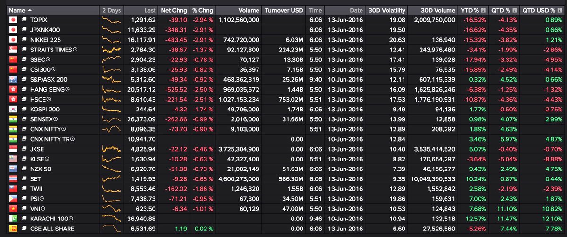Select the PSI index name

(x=34, y=199)
